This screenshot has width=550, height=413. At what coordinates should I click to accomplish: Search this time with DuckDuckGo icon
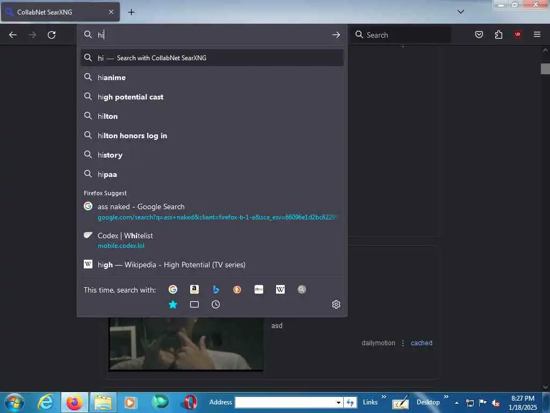(237, 289)
